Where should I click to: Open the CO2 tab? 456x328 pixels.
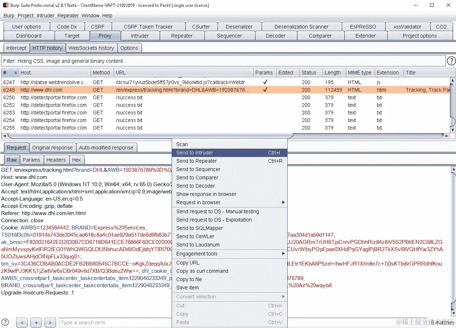pyautogui.click(x=441, y=27)
